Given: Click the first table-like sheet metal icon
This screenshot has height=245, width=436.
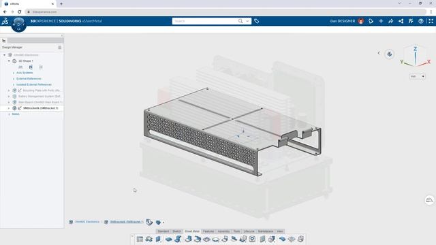Looking at the screenshot, I should point(140,239).
